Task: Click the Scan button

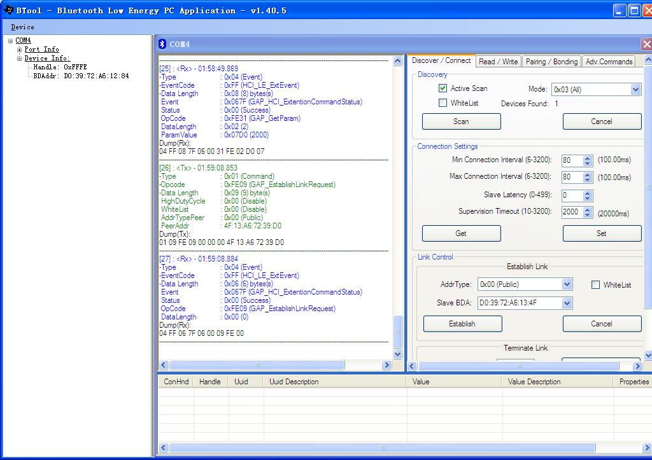Action: pyautogui.click(x=461, y=122)
